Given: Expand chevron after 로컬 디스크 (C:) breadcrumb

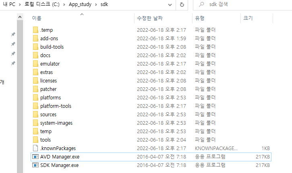Looking at the screenshot, I should click(64, 4).
